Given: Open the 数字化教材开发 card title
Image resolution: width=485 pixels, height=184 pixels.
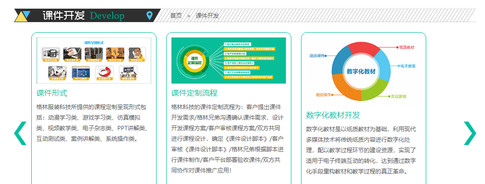Looking at the screenshot, I should click(333, 115).
